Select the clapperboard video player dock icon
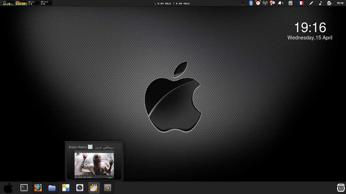Viewport: 346px width, 194px height. tap(94, 188)
